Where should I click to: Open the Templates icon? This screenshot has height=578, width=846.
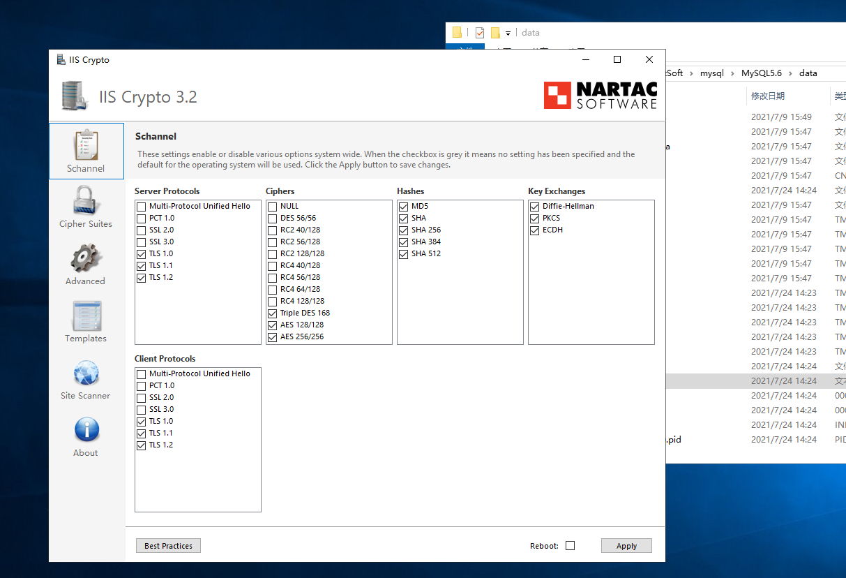point(86,316)
